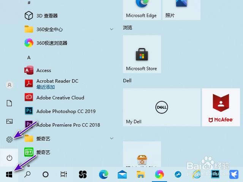Screen dimensions: 243x182
Task: Open the Documents icon in Start sidebar
Action: tap(9, 103)
